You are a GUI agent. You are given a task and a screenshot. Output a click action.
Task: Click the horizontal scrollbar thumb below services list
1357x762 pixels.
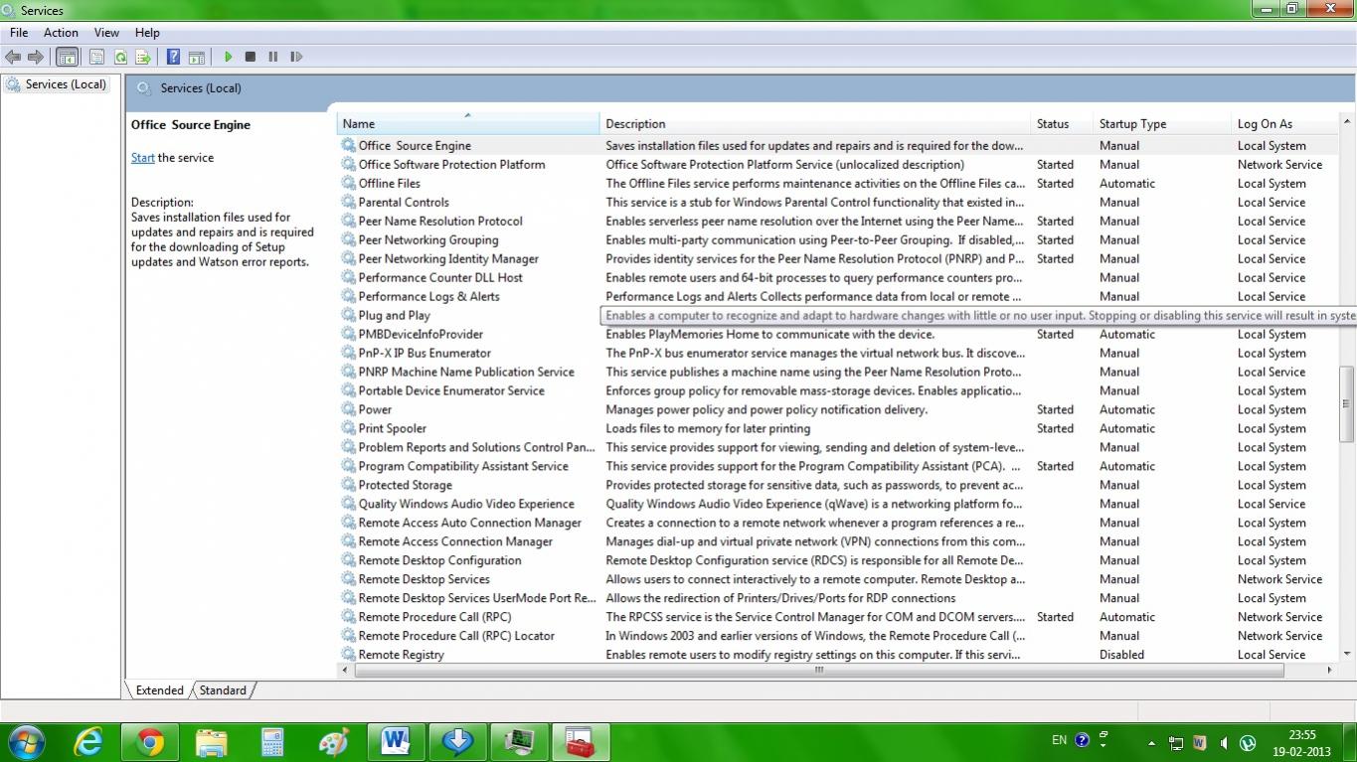819,671
